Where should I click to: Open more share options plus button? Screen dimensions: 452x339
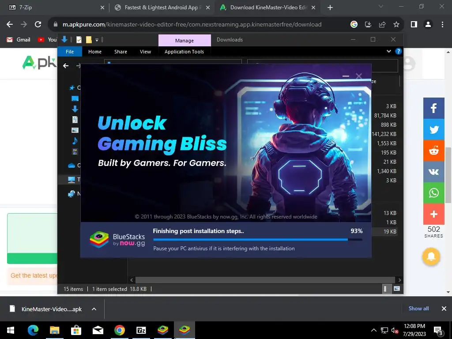(434, 214)
